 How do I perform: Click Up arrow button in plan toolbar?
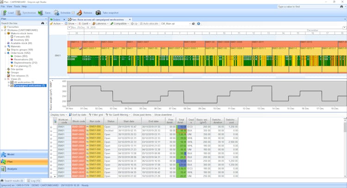(x=134, y=24)
